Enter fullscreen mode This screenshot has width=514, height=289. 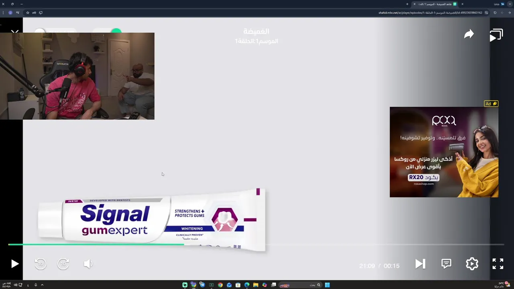pyautogui.click(x=498, y=264)
